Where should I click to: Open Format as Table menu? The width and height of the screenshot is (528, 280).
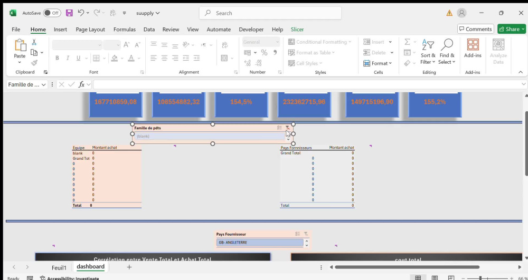tap(312, 52)
